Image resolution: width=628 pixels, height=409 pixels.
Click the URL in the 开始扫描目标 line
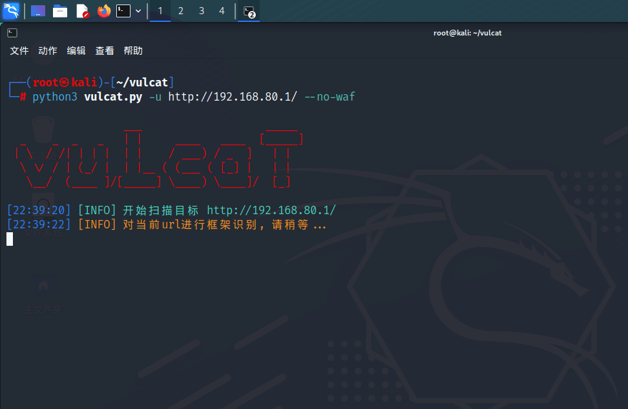pyautogui.click(x=271, y=211)
